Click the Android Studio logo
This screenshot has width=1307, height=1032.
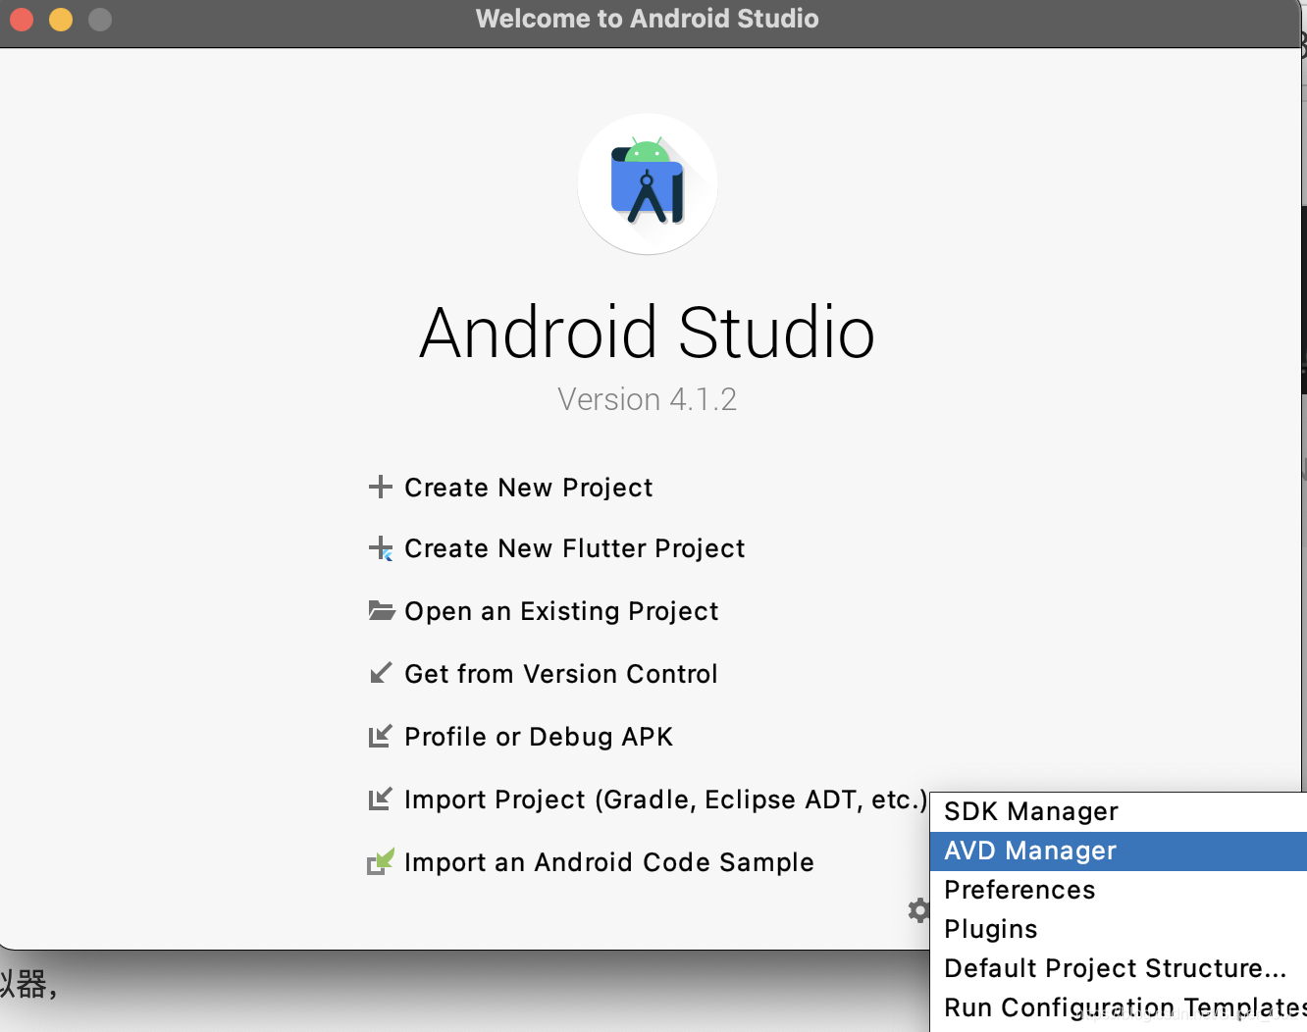(x=648, y=184)
